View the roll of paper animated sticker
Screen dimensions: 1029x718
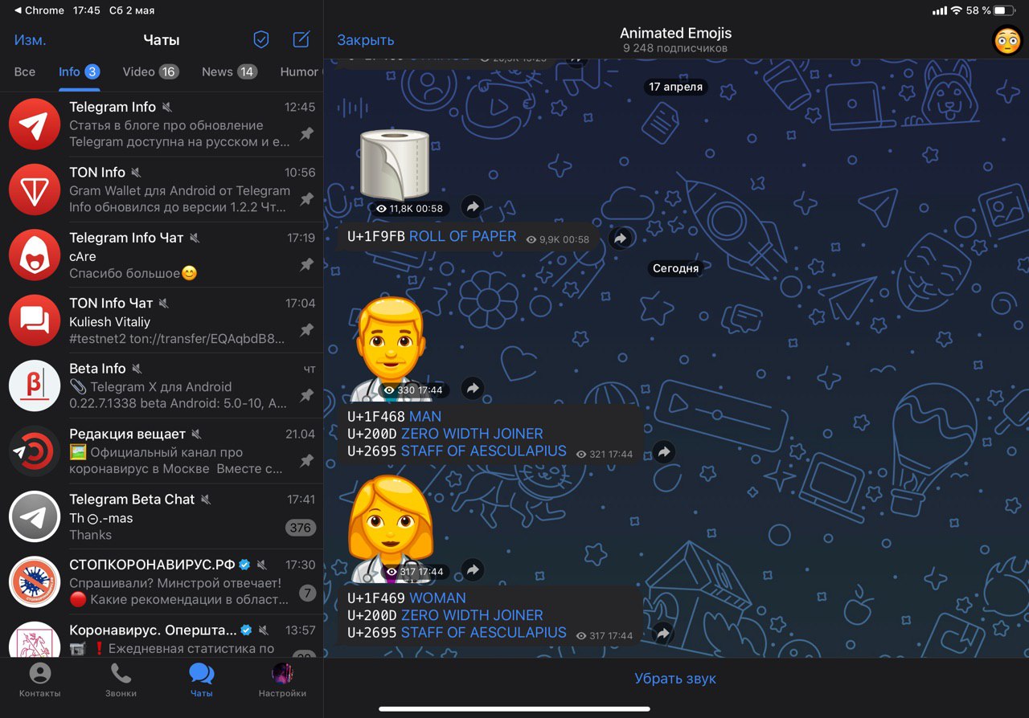(x=394, y=165)
